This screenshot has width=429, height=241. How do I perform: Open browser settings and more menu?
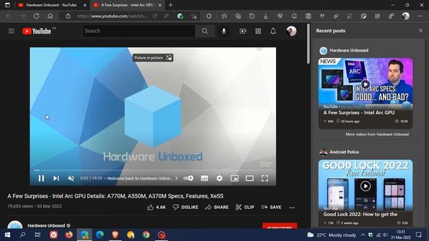(420, 16)
